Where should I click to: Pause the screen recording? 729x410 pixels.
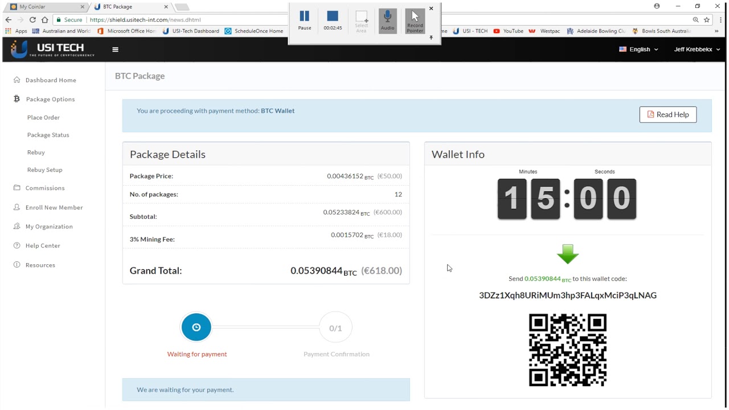pos(304,20)
